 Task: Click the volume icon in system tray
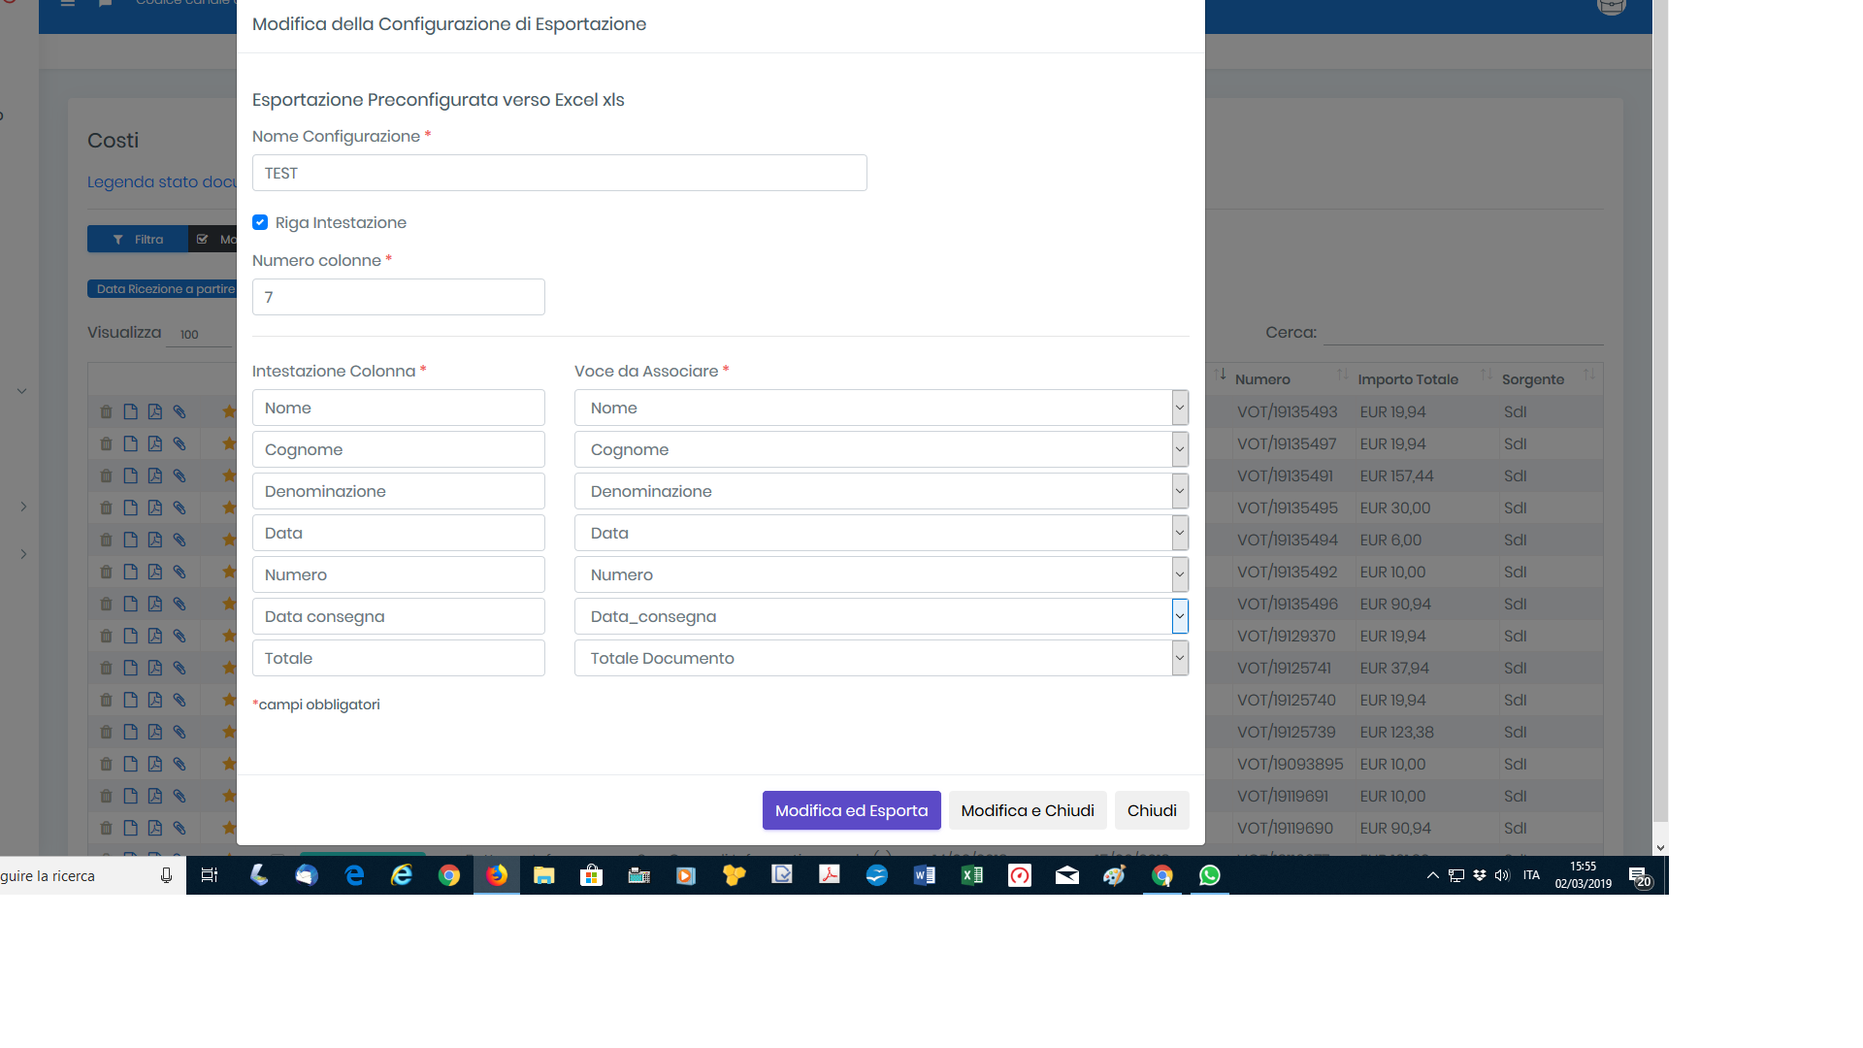[x=1502, y=875]
